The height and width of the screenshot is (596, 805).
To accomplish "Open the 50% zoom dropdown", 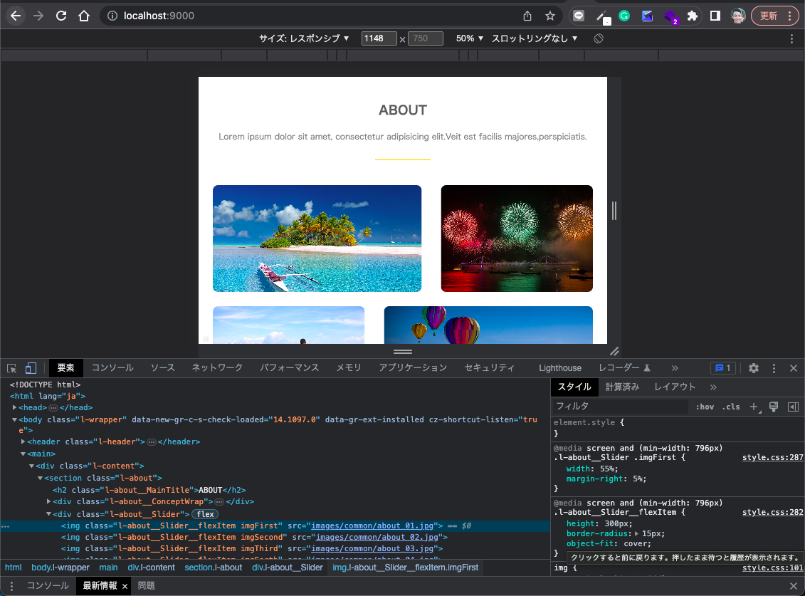I will pos(470,38).
